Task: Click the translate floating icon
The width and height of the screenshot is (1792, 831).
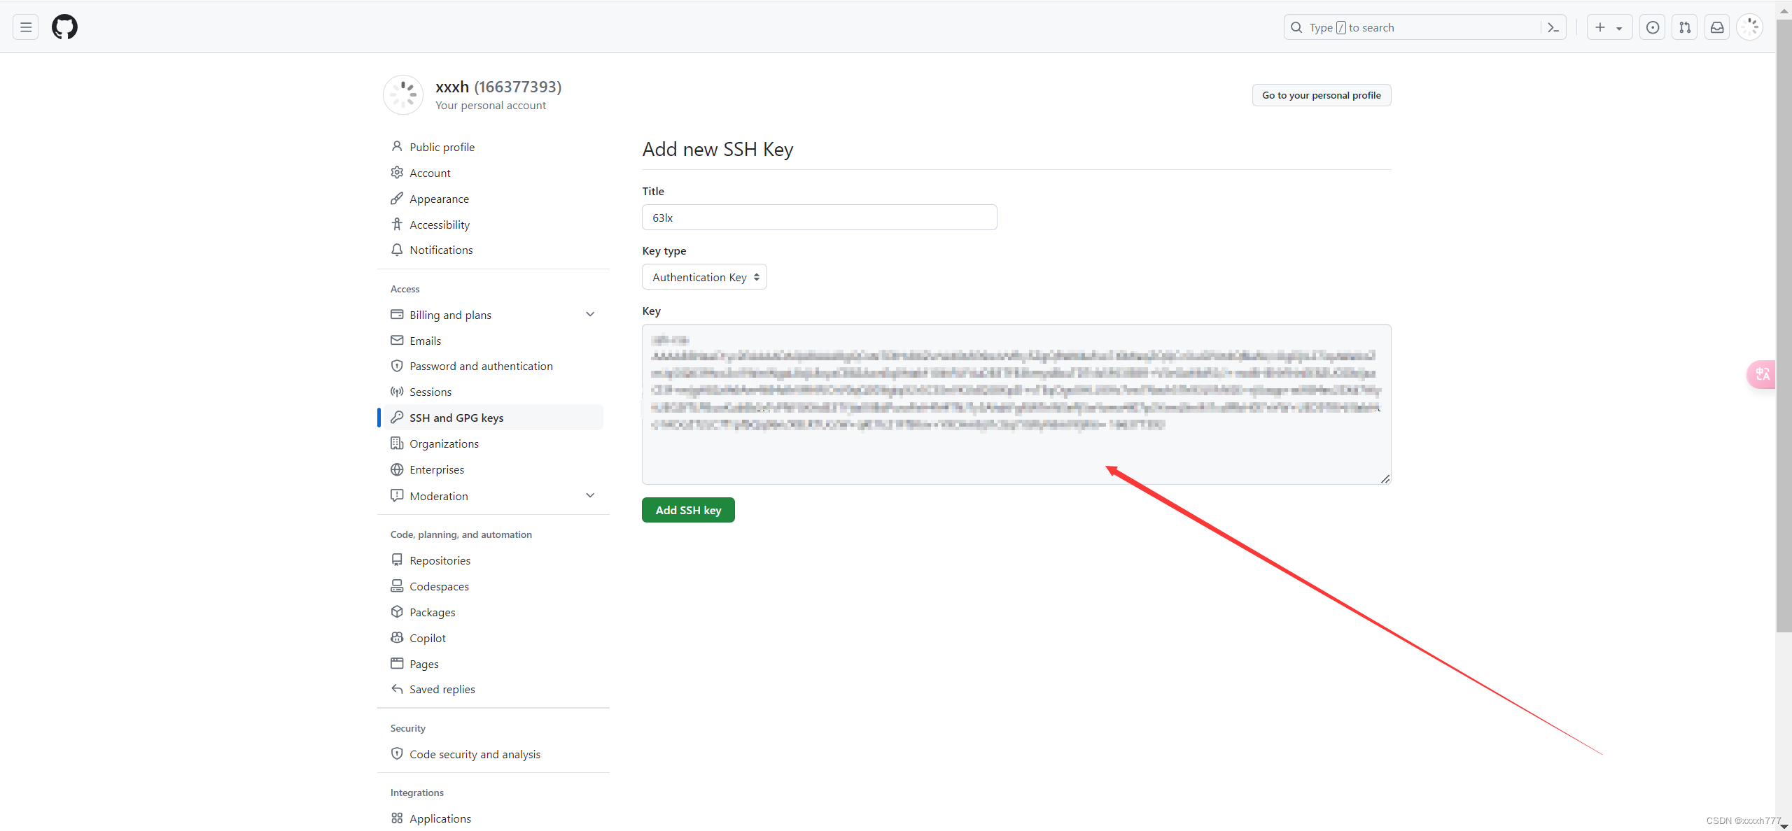Action: tap(1762, 374)
